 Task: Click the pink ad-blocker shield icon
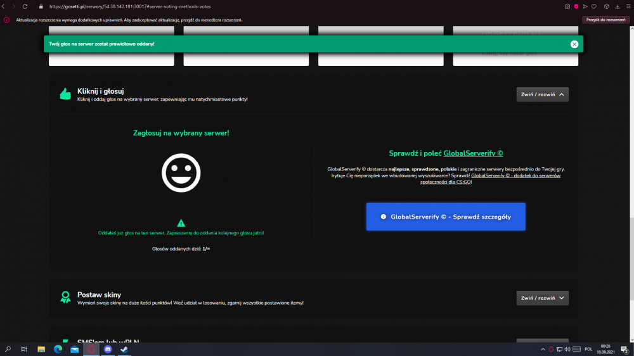pyautogui.click(x=576, y=6)
